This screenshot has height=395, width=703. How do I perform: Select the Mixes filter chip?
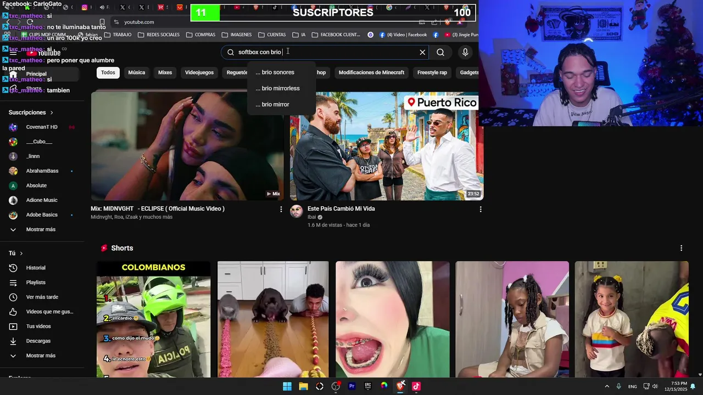(165, 72)
